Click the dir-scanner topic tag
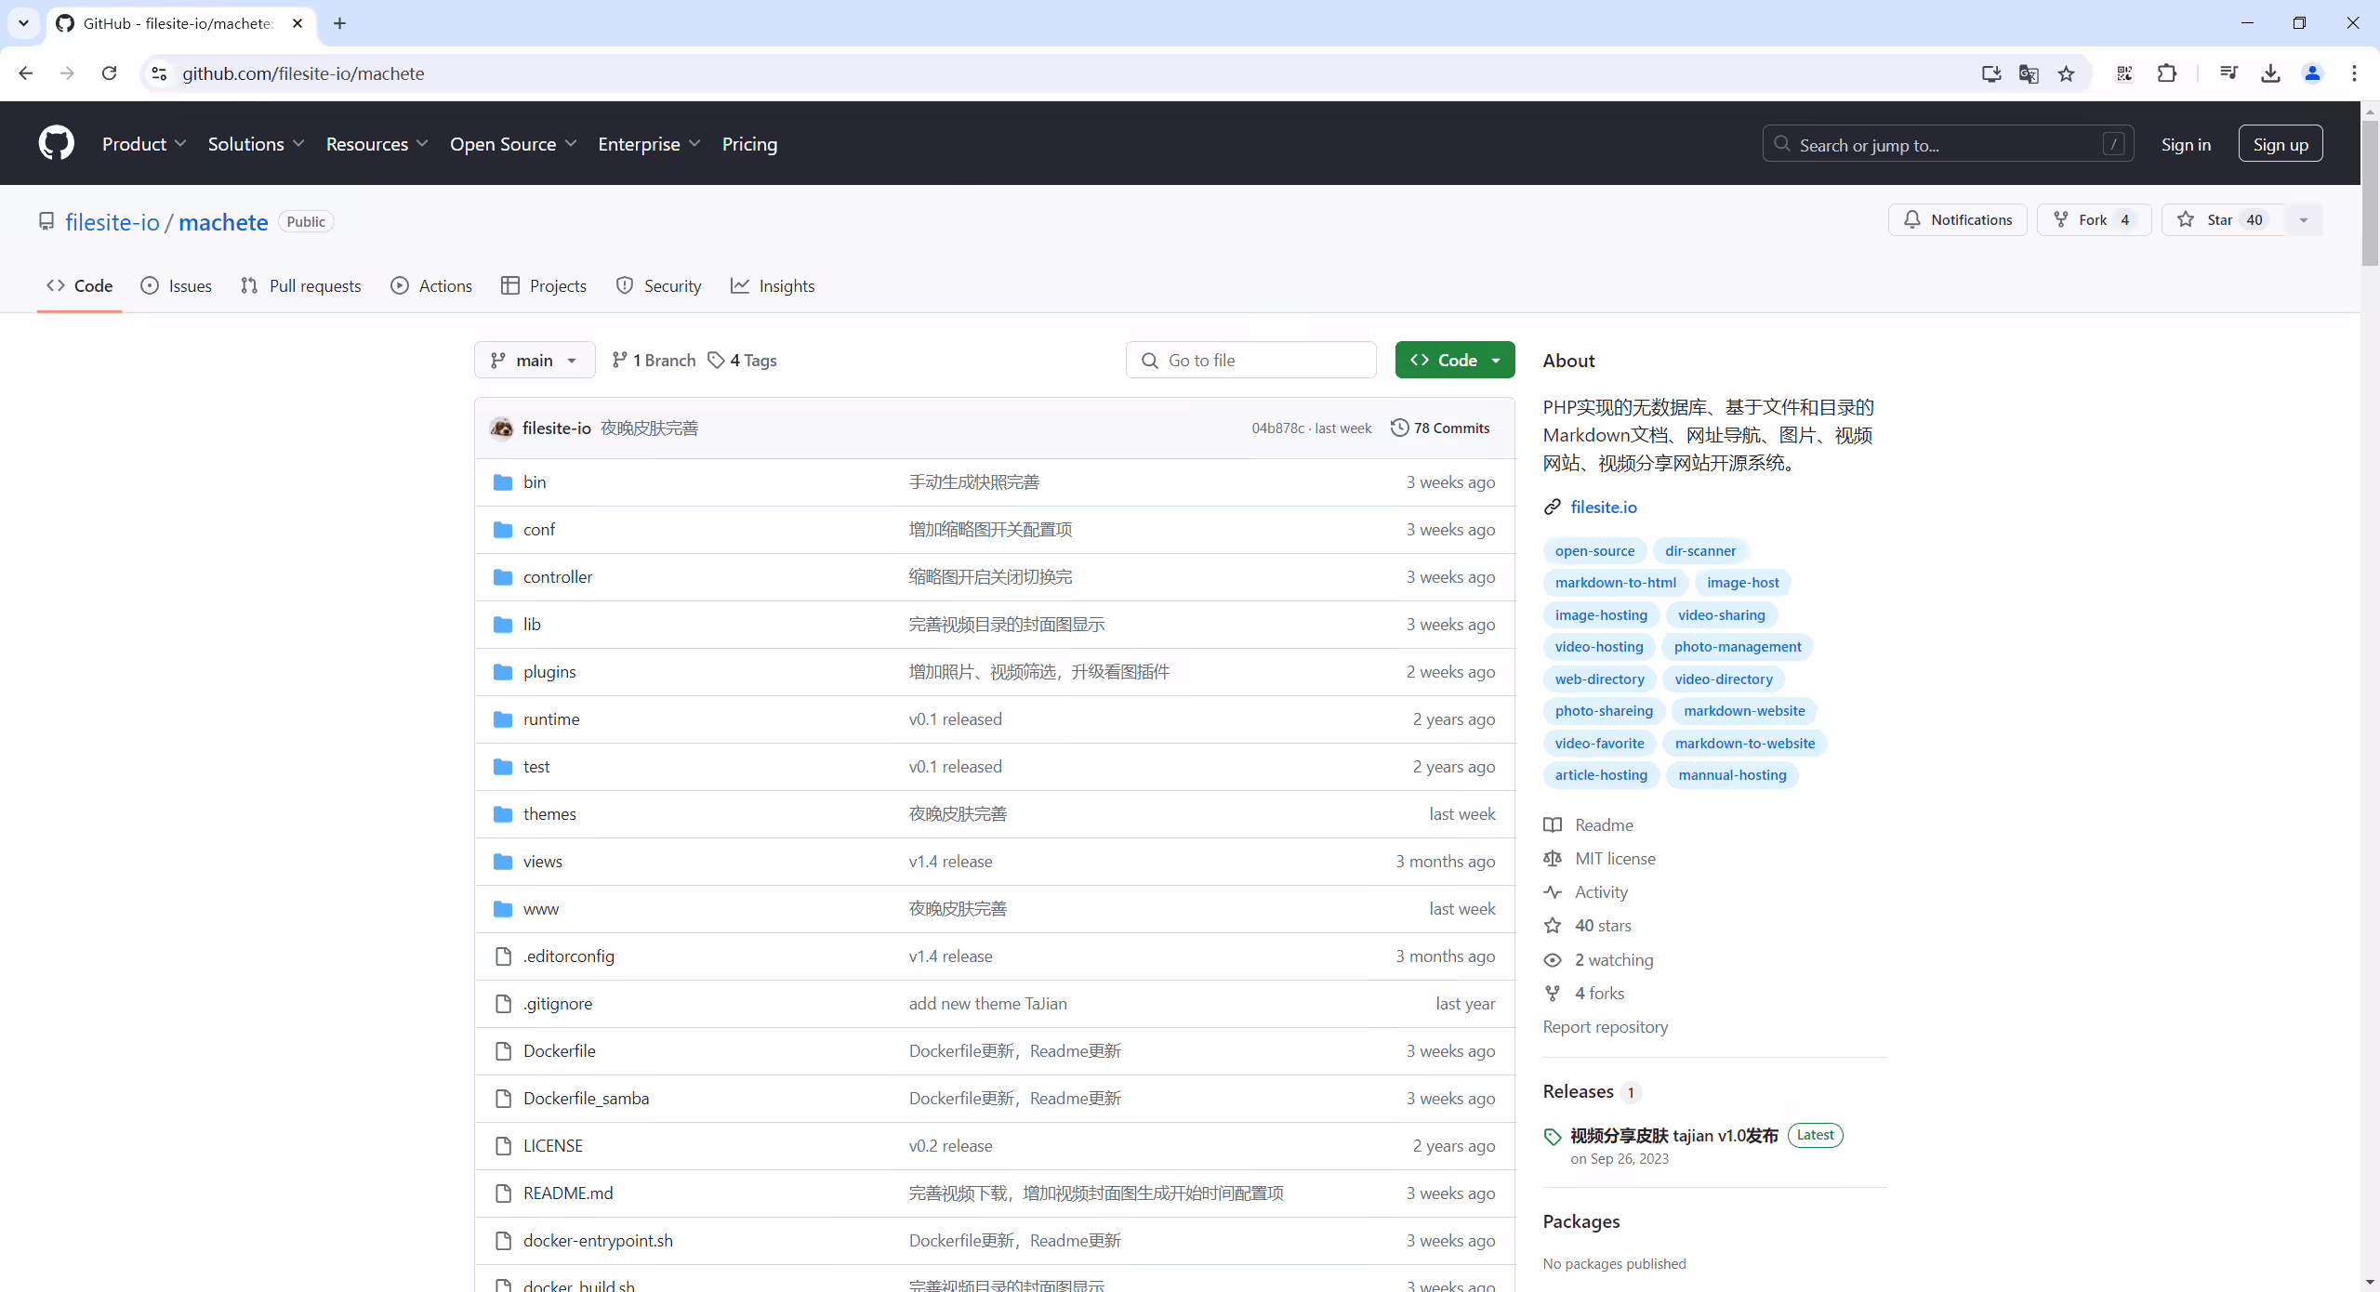This screenshot has height=1292, width=2380. click(1700, 550)
